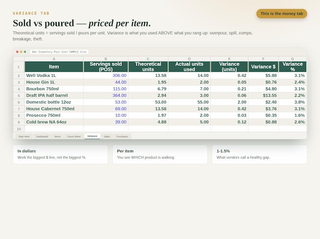Image resolution: width=320 pixels, height=239 pixels.
Task: Click the 'Variance $' header cell
Action: (x=263, y=67)
